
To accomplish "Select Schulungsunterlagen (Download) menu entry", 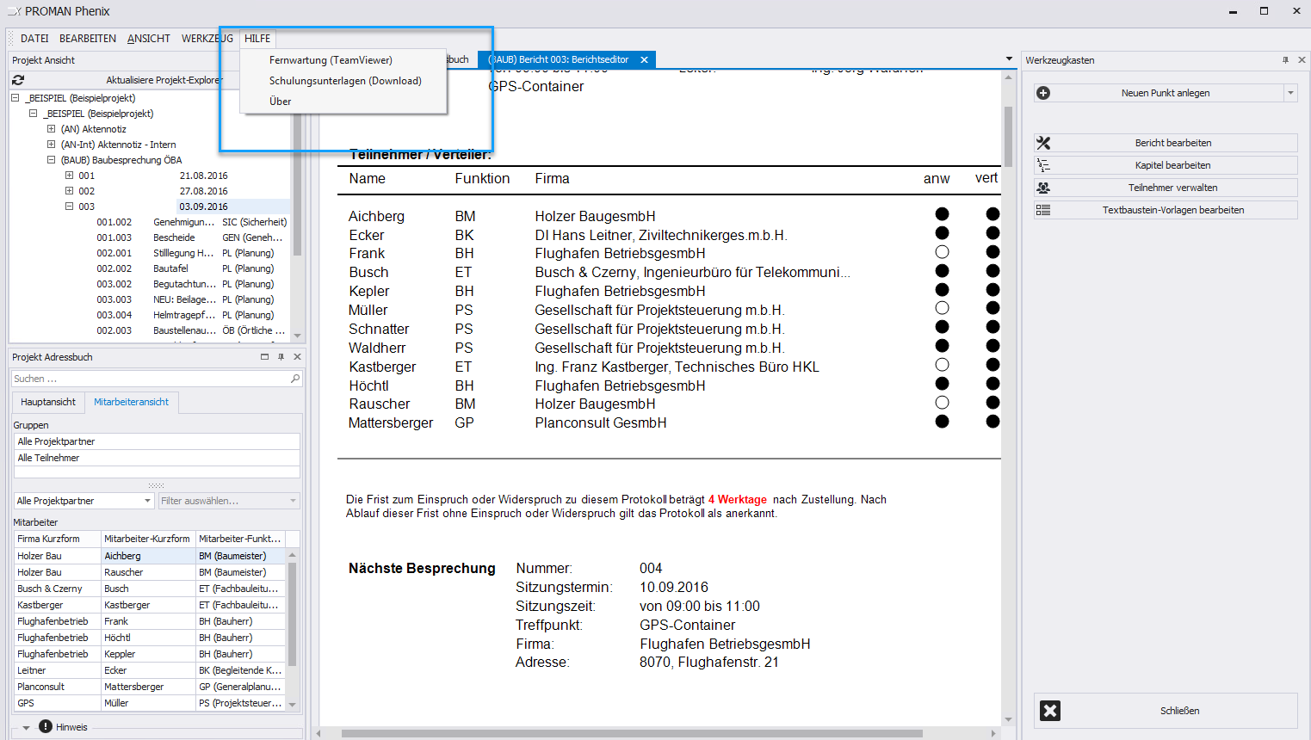I will coord(343,81).
